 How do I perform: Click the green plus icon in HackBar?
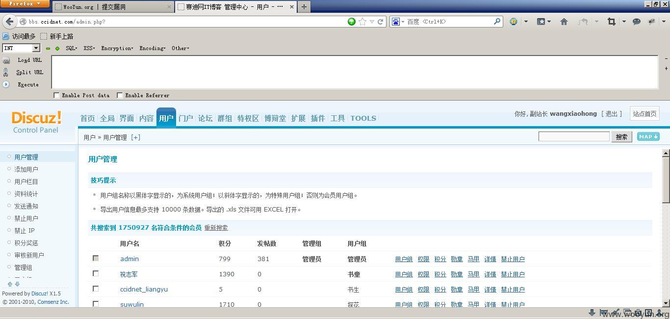coord(57,49)
